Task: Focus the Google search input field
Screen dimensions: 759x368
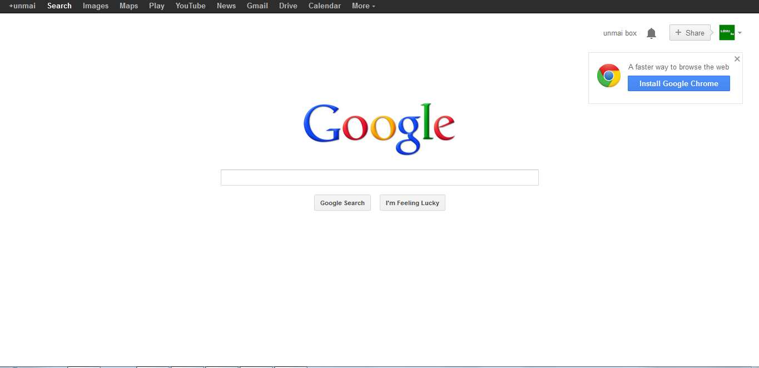Action: click(x=380, y=177)
